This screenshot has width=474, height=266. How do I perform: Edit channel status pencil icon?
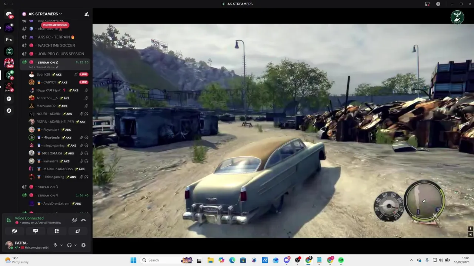[x=57, y=67]
